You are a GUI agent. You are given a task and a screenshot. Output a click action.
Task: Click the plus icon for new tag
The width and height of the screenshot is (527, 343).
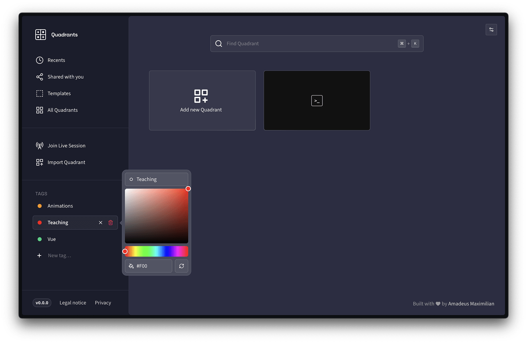tap(39, 256)
